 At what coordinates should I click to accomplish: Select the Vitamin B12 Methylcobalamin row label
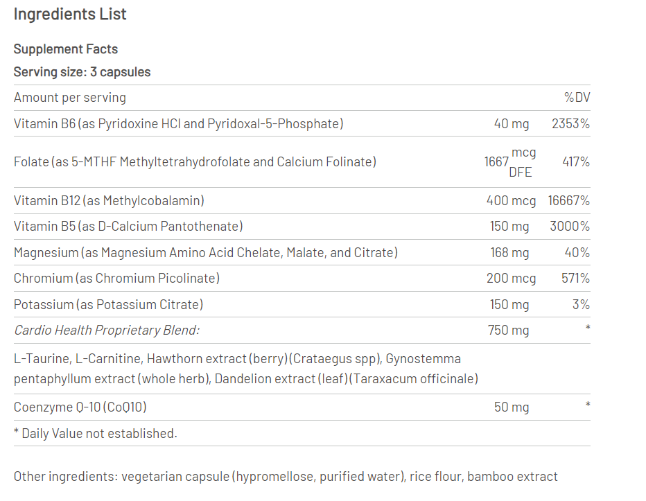109,201
